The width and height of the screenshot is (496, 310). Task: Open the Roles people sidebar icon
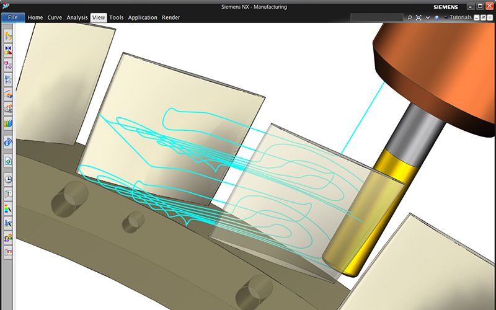tap(8, 238)
